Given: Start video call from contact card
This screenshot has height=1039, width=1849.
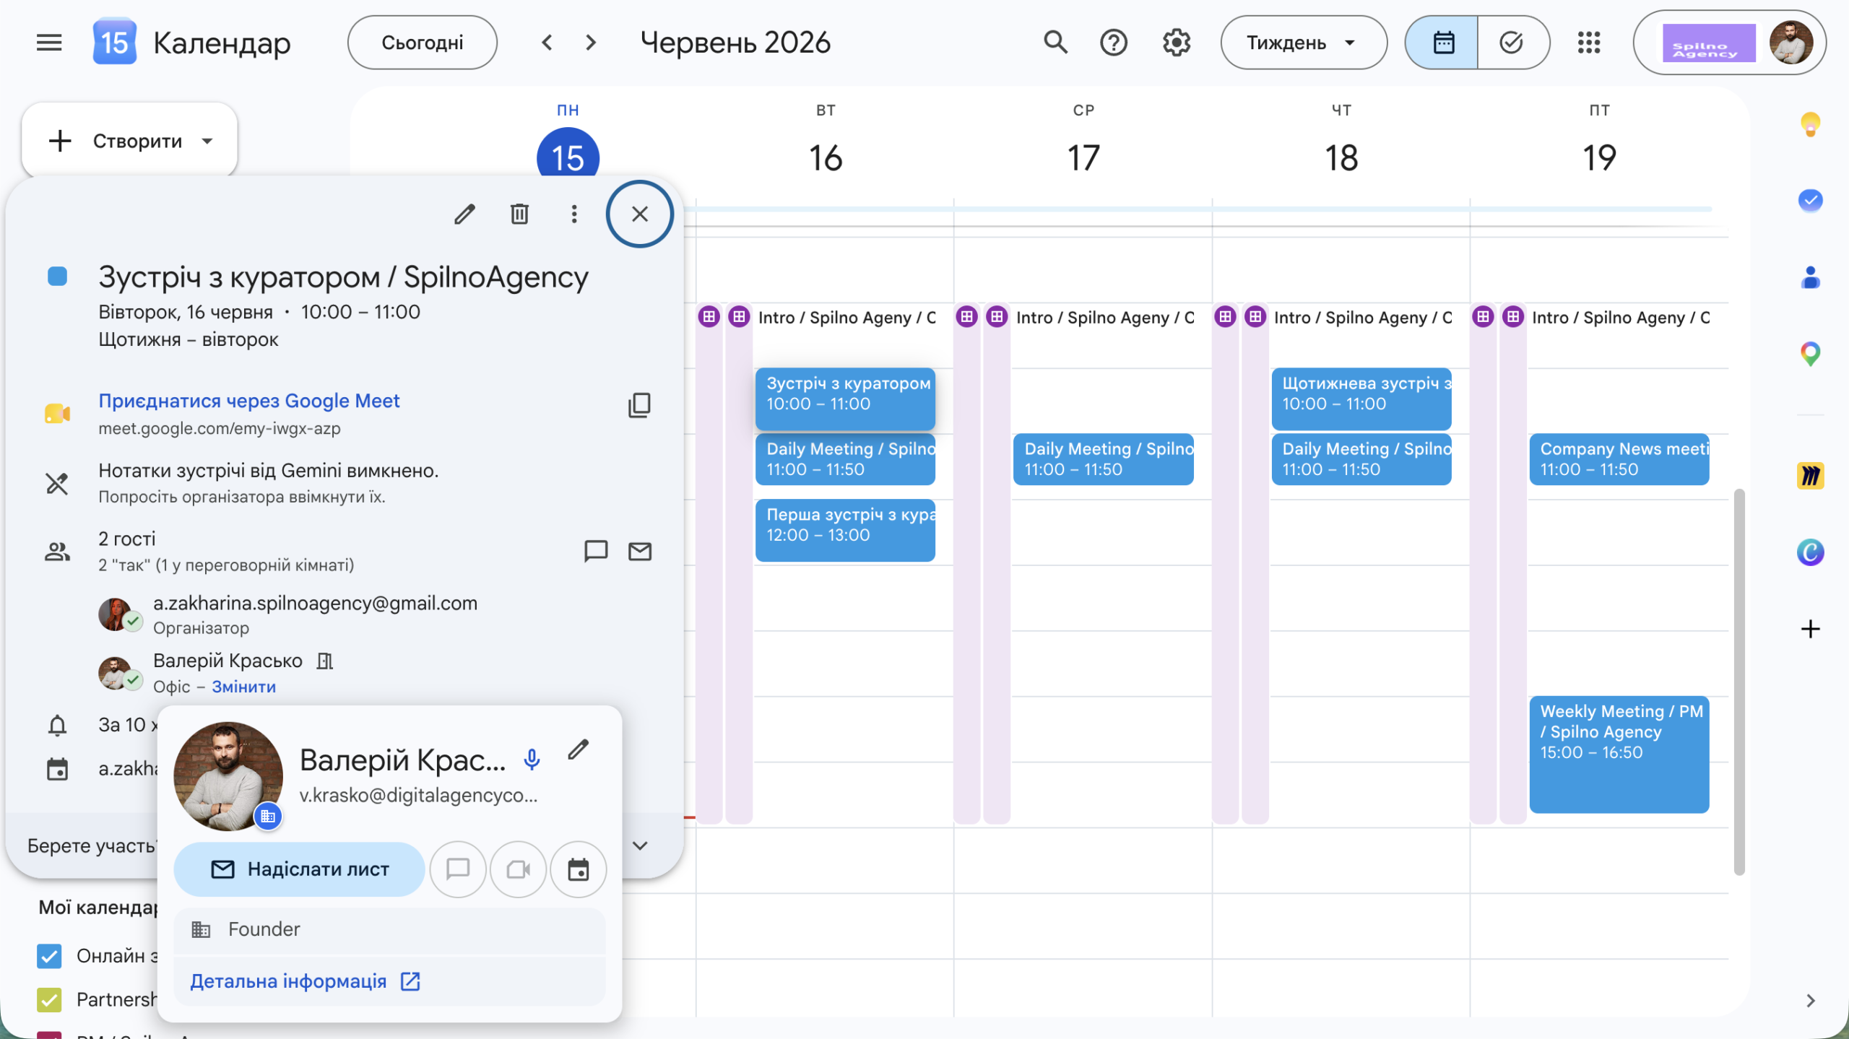Looking at the screenshot, I should point(519,869).
